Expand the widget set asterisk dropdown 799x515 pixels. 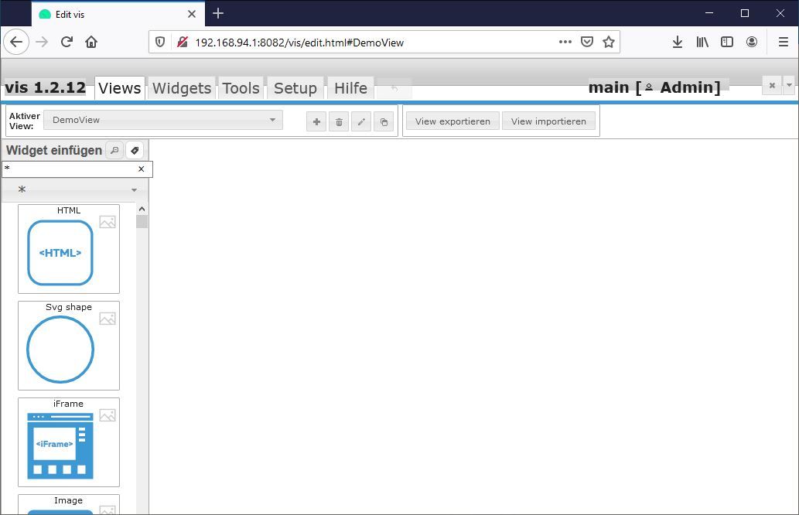tap(75, 189)
